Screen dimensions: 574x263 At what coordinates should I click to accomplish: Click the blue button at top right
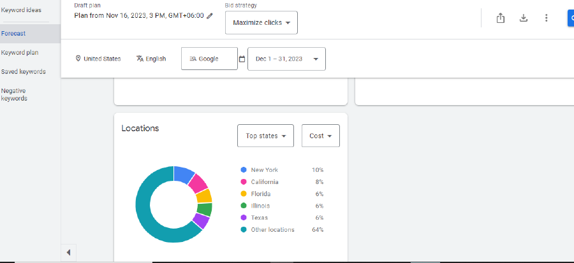(x=571, y=18)
